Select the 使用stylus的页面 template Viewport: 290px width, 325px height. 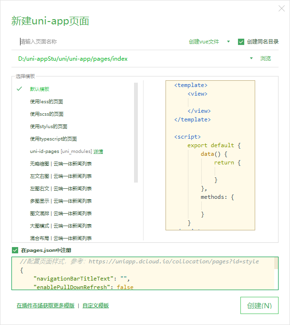click(48, 127)
